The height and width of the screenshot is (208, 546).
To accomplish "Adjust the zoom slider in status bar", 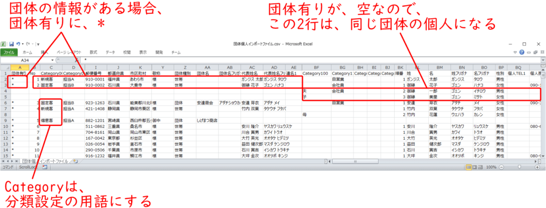I will pyautogui.click(x=519, y=167).
